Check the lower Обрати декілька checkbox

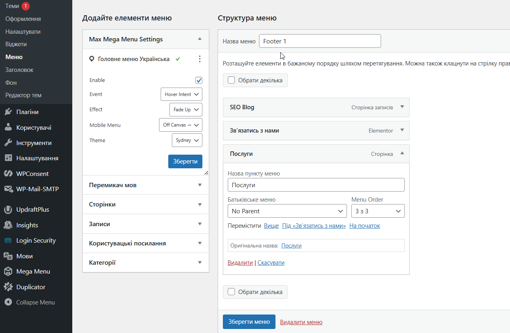pos(231,292)
